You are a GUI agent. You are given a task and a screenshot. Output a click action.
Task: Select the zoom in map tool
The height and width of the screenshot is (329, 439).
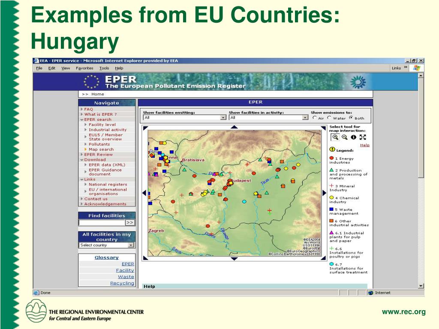click(x=335, y=137)
